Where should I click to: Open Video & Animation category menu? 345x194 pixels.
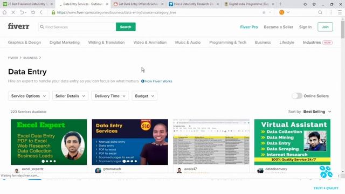[x=150, y=43]
